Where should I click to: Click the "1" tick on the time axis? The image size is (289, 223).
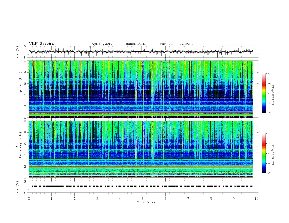51,199
